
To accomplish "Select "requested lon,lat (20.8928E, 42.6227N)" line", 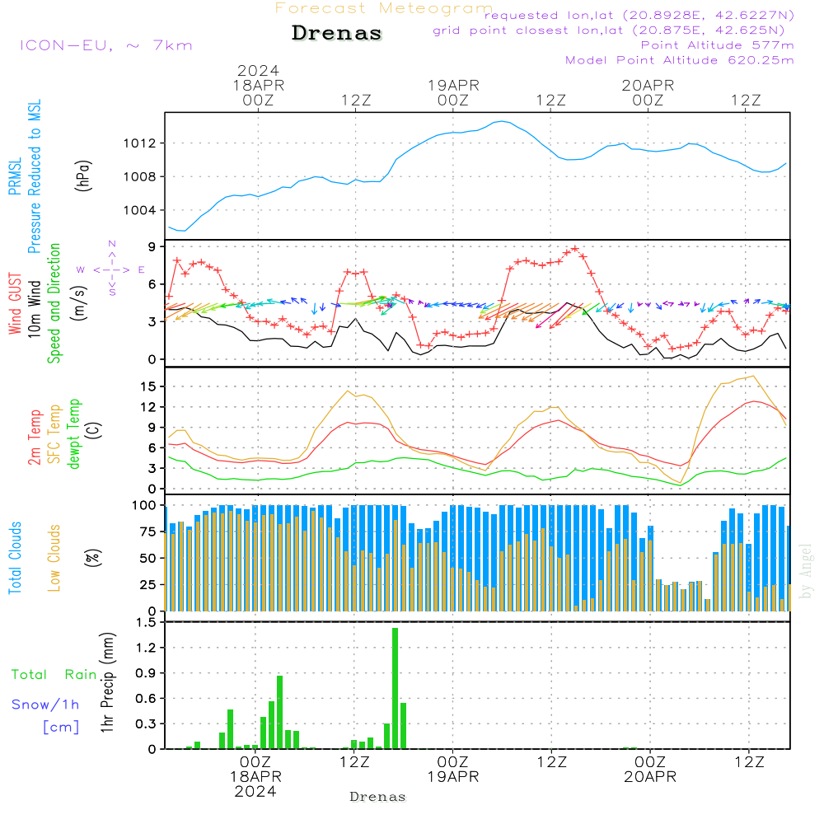I will (639, 15).
